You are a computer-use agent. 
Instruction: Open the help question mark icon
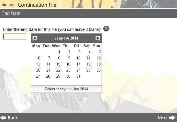coord(106,29)
